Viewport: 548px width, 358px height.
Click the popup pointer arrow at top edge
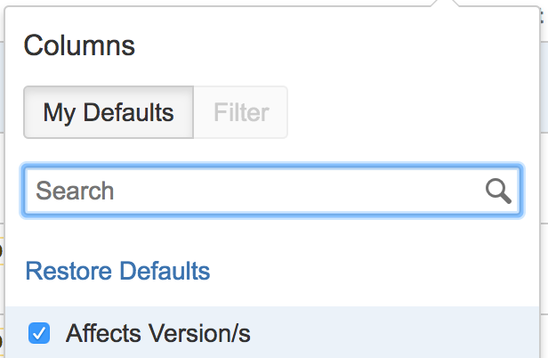445,4
